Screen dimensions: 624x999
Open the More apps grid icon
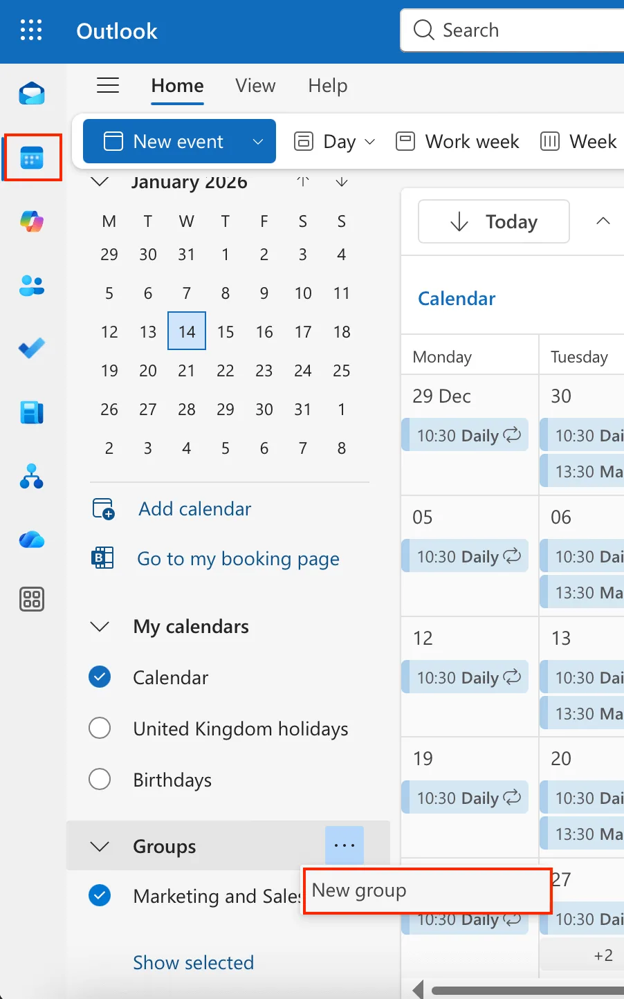[31, 599]
